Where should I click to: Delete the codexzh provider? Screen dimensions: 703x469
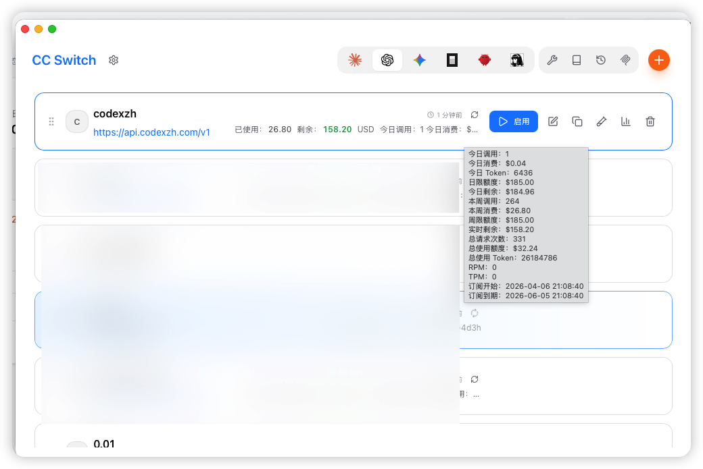(650, 121)
